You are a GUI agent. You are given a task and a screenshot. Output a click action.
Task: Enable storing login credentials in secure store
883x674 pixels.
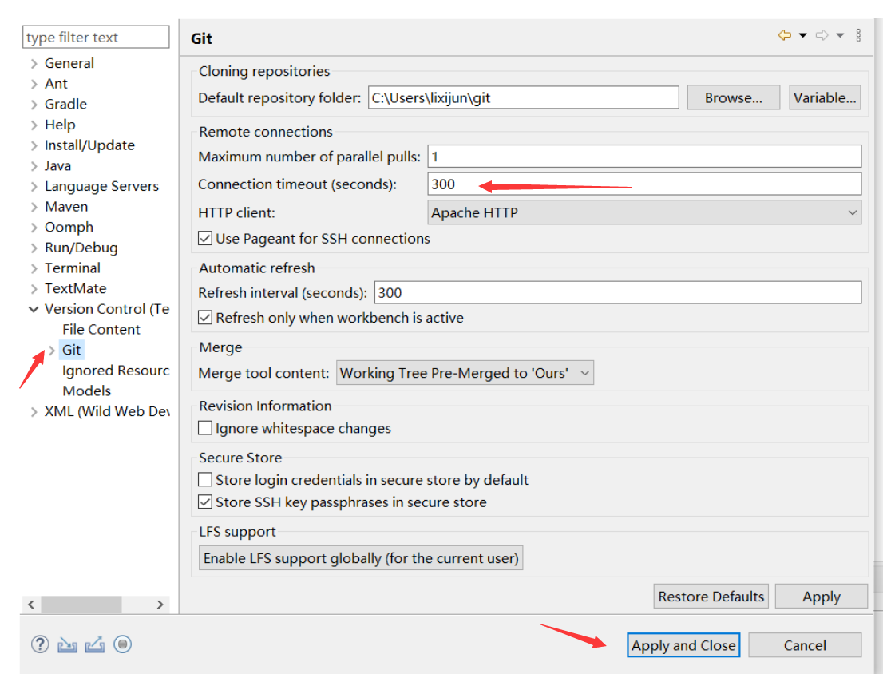(x=205, y=480)
